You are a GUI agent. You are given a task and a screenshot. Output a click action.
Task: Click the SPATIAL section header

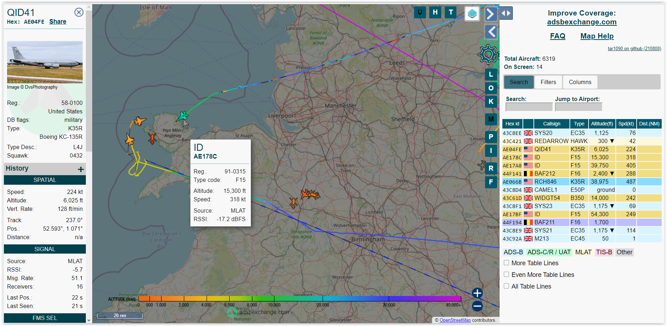tap(45, 180)
